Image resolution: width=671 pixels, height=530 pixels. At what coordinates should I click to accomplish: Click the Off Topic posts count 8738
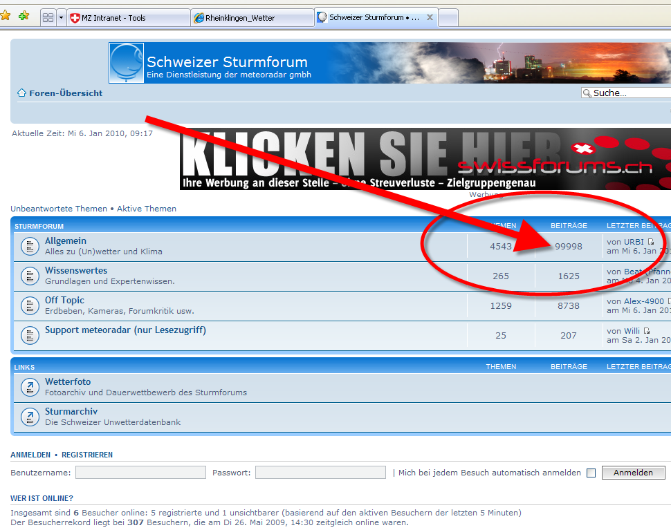(569, 306)
